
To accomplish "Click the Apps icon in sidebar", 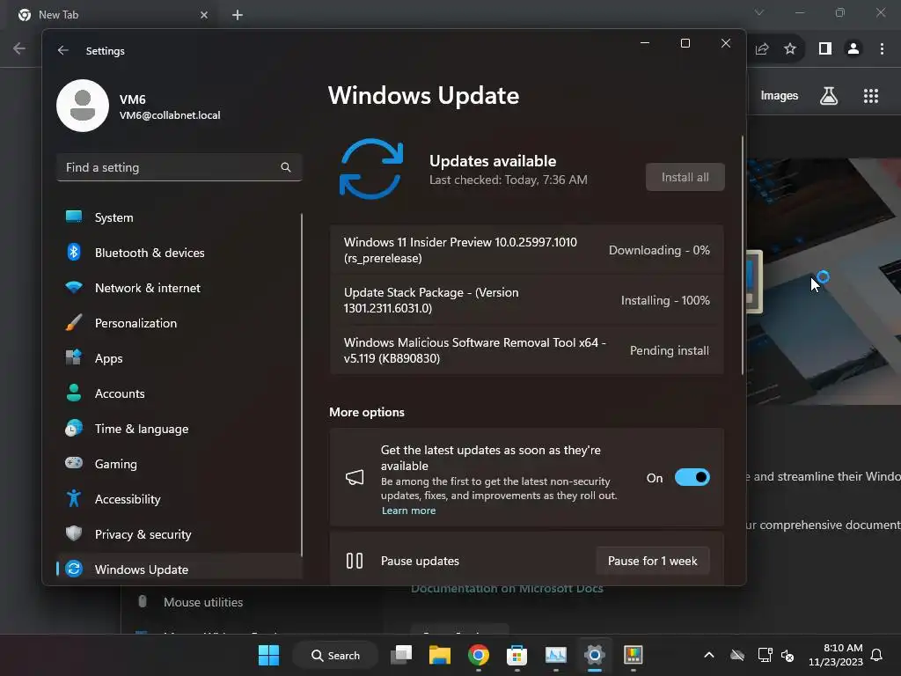I will coord(74,357).
